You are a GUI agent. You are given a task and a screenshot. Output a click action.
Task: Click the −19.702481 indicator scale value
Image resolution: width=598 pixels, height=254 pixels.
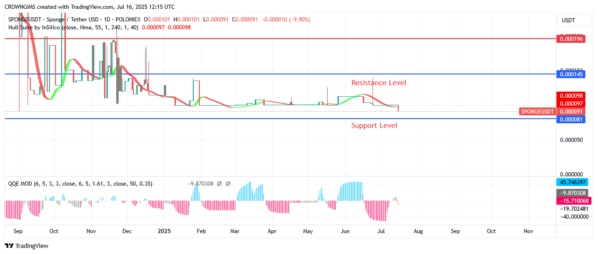tap(575, 209)
